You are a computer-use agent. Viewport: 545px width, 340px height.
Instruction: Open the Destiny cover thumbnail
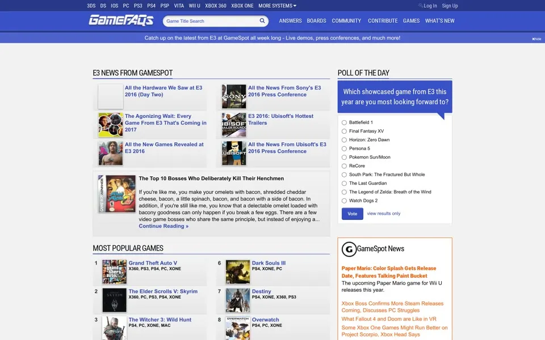point(238,300)
